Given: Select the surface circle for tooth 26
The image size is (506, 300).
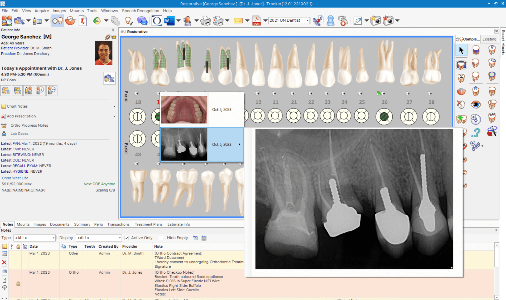Looking at the screenshot, I should (x=384, y=116).
